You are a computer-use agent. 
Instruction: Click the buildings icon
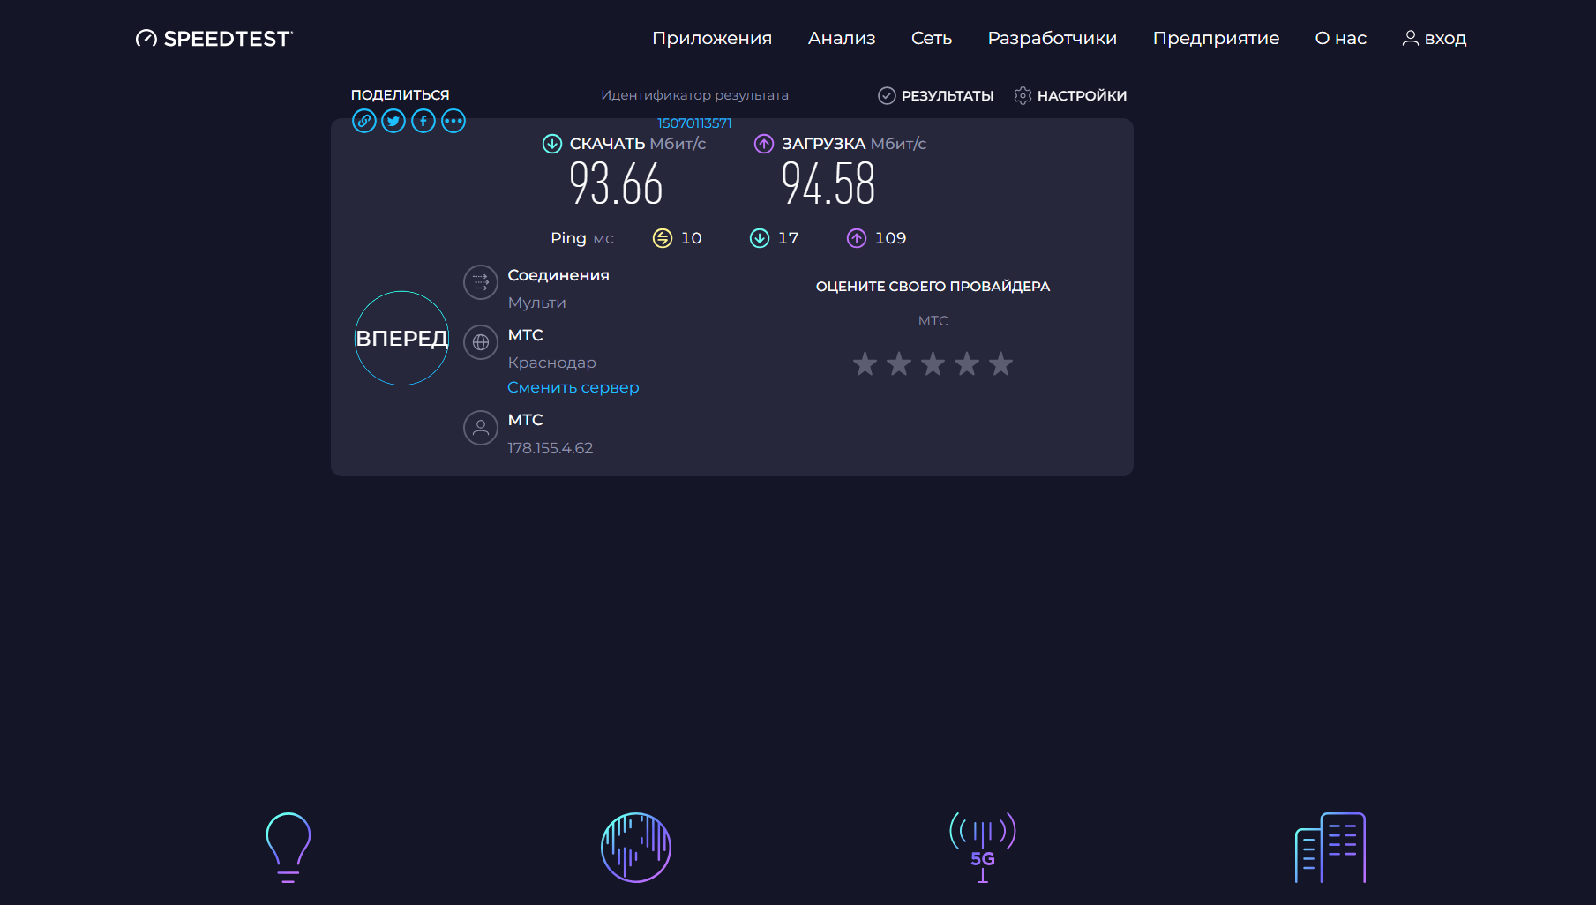(1330, 848)
